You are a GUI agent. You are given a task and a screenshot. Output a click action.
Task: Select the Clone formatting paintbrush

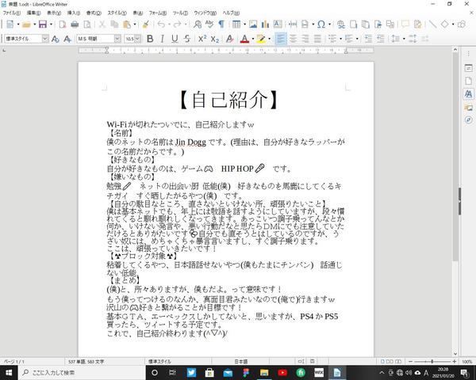tap(146, 25)
